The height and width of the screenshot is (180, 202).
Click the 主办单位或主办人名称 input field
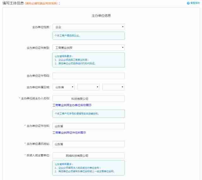pyautogui.click(x=89, y=99)
